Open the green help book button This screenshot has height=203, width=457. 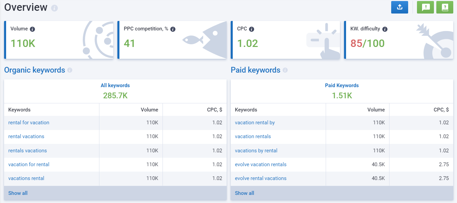click(x=444, y=7)
